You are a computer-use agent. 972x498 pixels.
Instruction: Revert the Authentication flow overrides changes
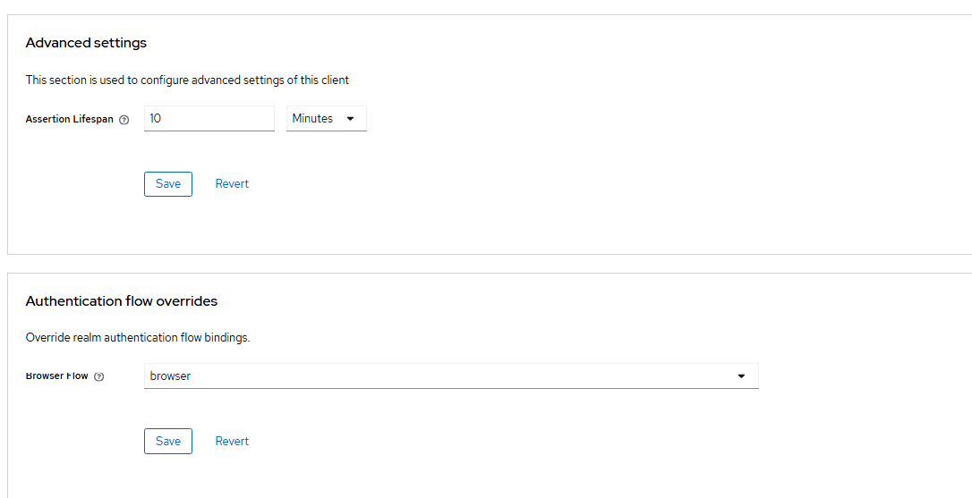pos(232,442)
